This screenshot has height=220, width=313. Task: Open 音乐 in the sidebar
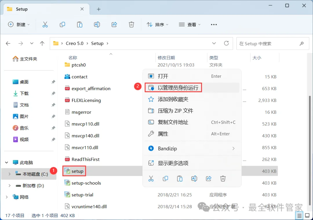21,128
